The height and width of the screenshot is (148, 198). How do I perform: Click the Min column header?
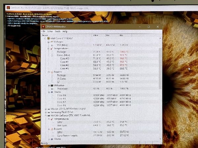(x=112, y=35)
